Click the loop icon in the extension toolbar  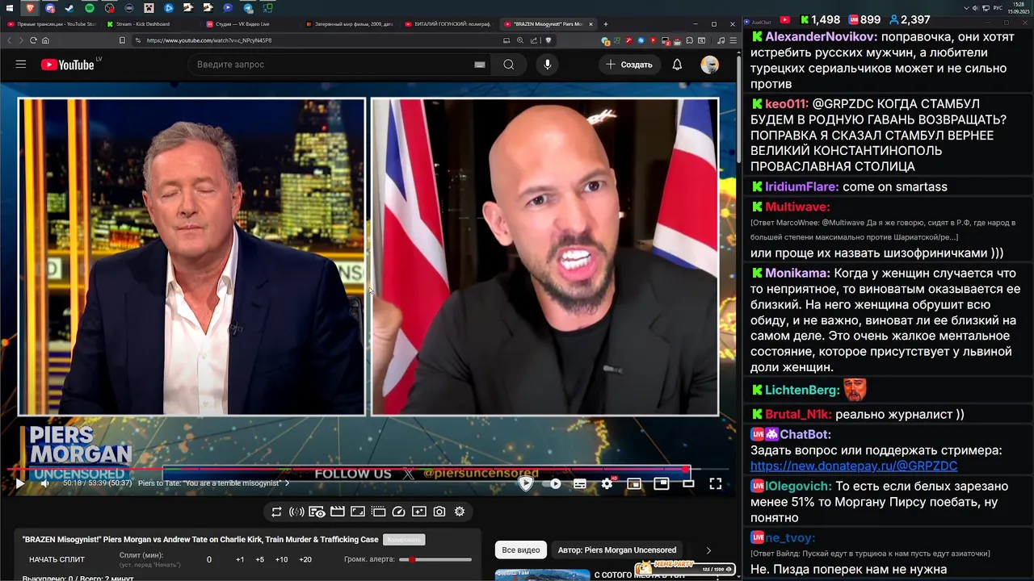[x=276, y=512]
